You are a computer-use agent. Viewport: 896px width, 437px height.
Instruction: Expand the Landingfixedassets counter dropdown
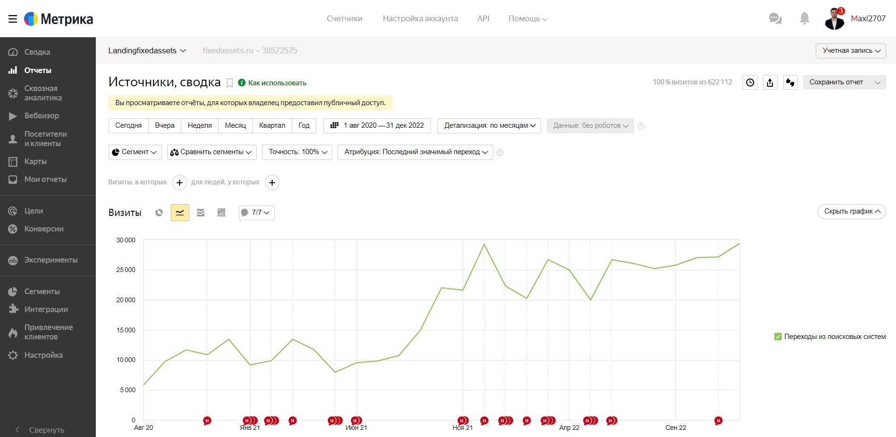[x=147, y=50]
